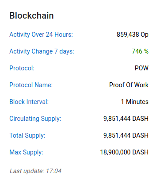Click the Total Supply label

pyautogui.click(x=27, y=135)
